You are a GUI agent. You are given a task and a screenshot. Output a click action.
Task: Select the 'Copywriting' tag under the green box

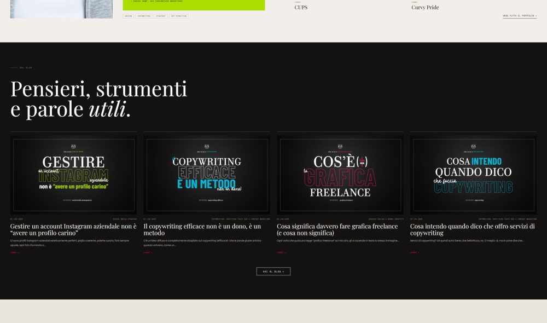pyautogui.click(x=144, y=16)
